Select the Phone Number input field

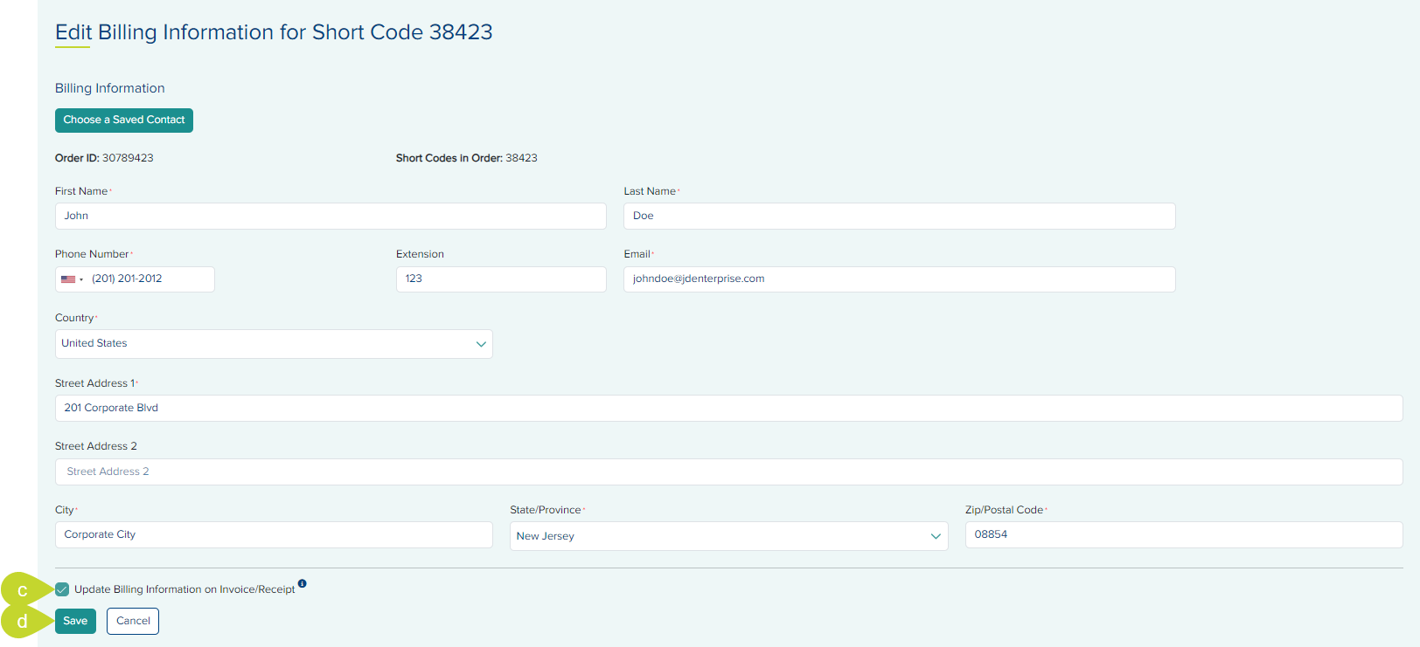tap(149, 279)
